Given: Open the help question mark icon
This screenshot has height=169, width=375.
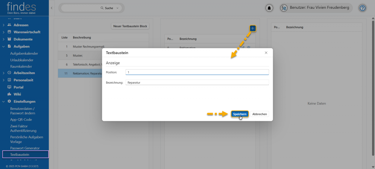Looking at the screenshot, I should [362, 8].
